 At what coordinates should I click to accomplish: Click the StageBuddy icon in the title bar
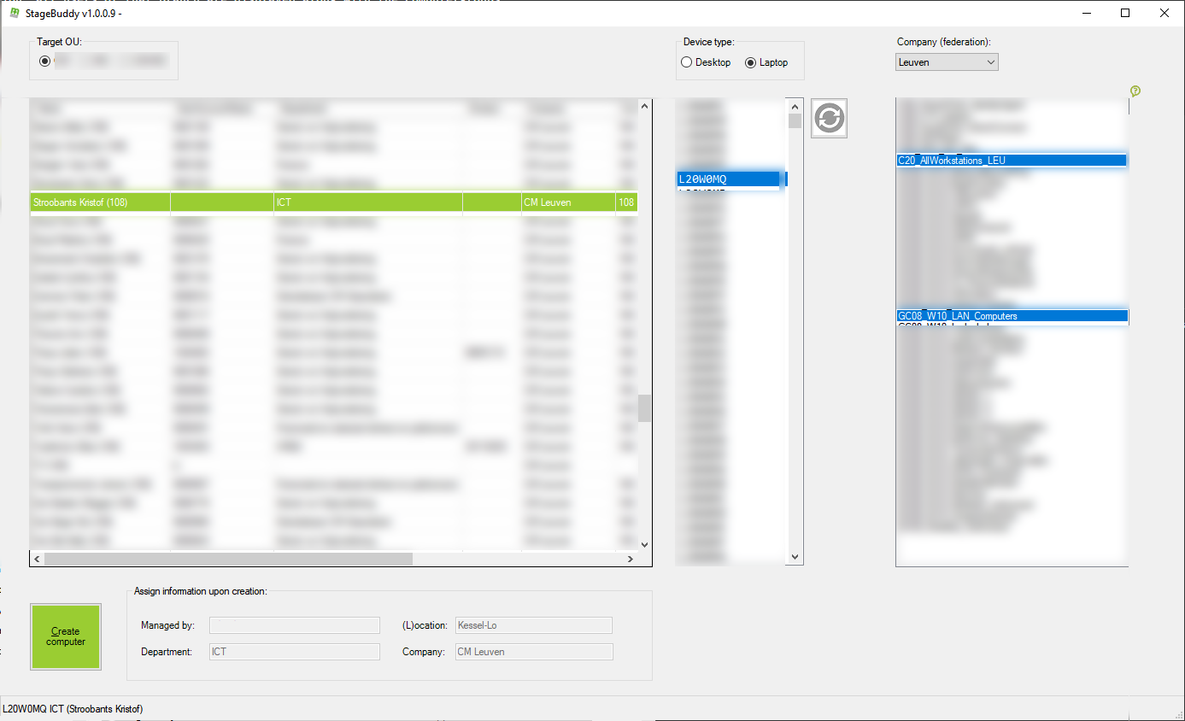point(15,13)
